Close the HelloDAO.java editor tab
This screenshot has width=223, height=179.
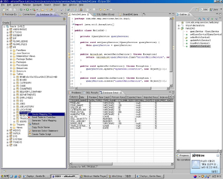[x=88, y=14]
